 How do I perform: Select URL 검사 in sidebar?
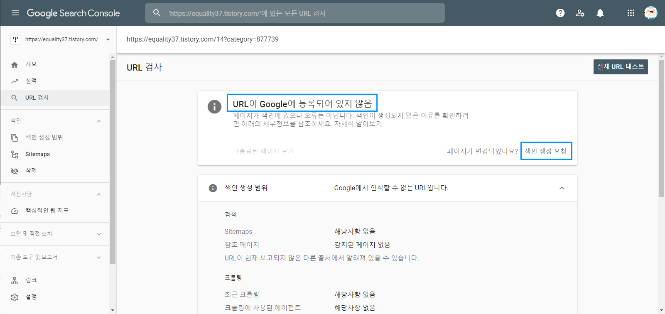tap(55, 98)
